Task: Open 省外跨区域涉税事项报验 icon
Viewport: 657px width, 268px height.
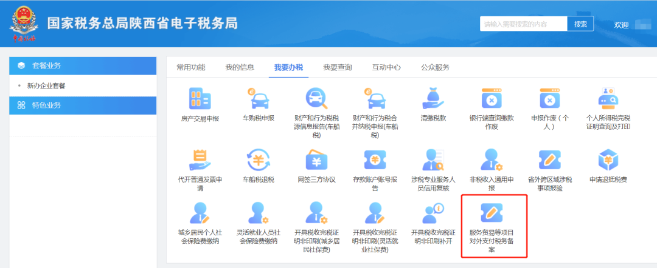Action: tap(550, 160)
